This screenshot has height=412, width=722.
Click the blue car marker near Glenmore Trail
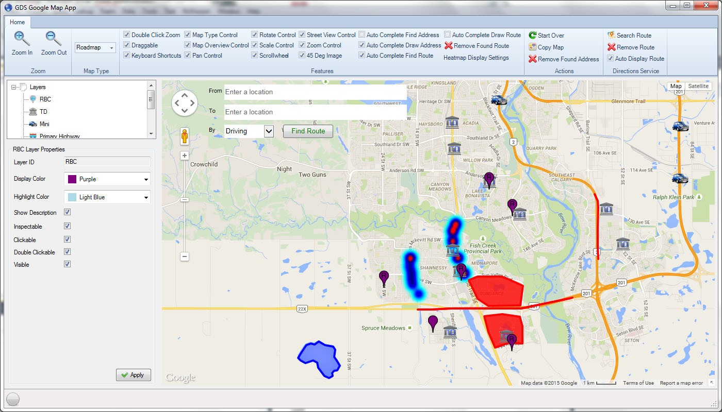point(499,100)
